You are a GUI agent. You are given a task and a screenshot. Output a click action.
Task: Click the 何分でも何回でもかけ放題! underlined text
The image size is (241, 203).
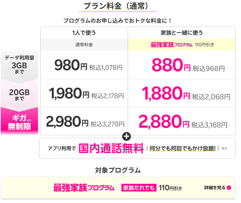[x=182, y=149]
